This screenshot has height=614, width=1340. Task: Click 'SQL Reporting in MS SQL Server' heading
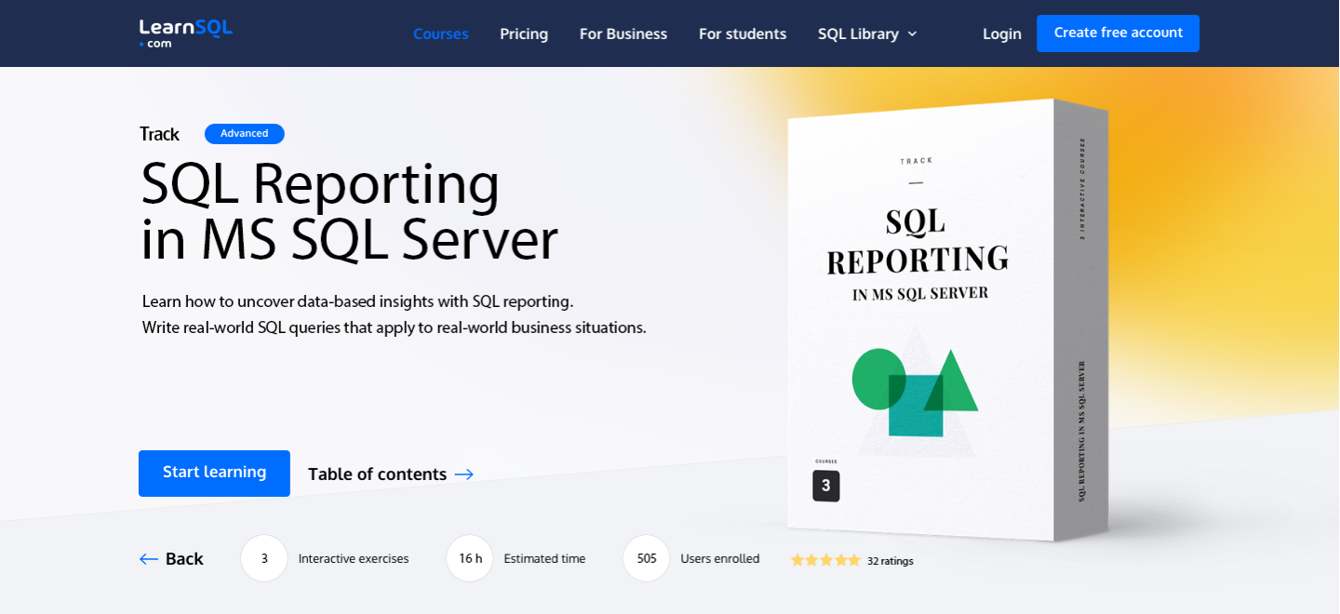(349, 211)
